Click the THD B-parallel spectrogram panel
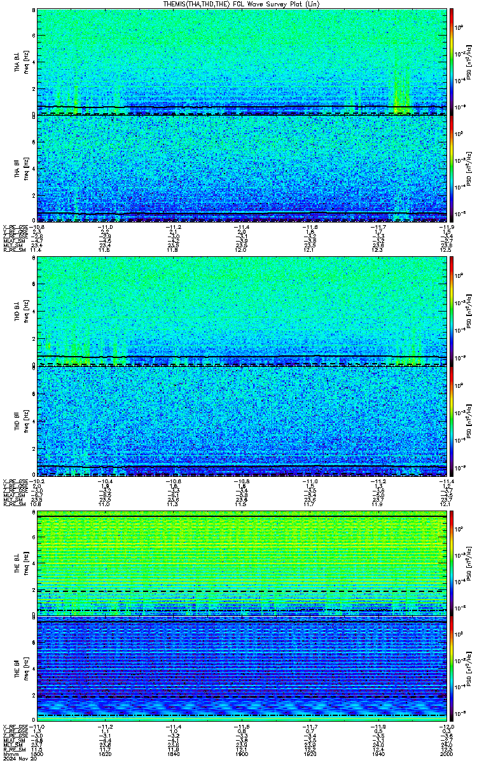 [x=242, y=421]
